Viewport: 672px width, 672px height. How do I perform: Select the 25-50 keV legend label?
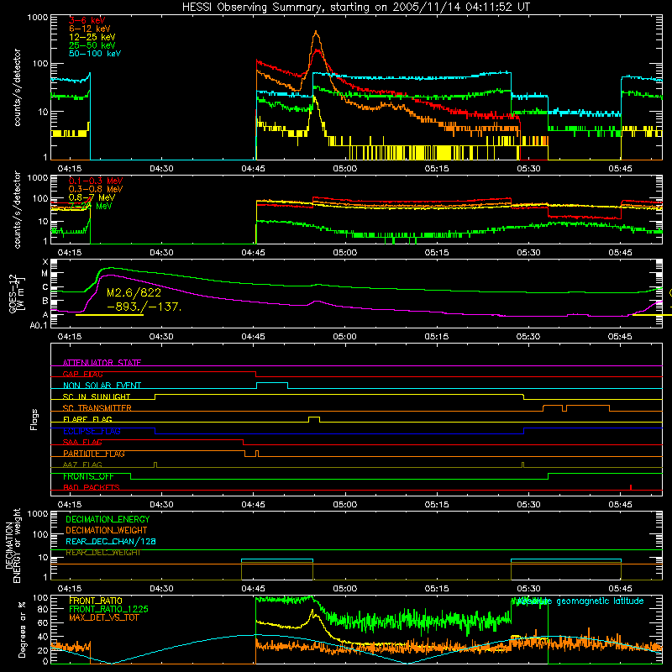[x=92, y=45]
